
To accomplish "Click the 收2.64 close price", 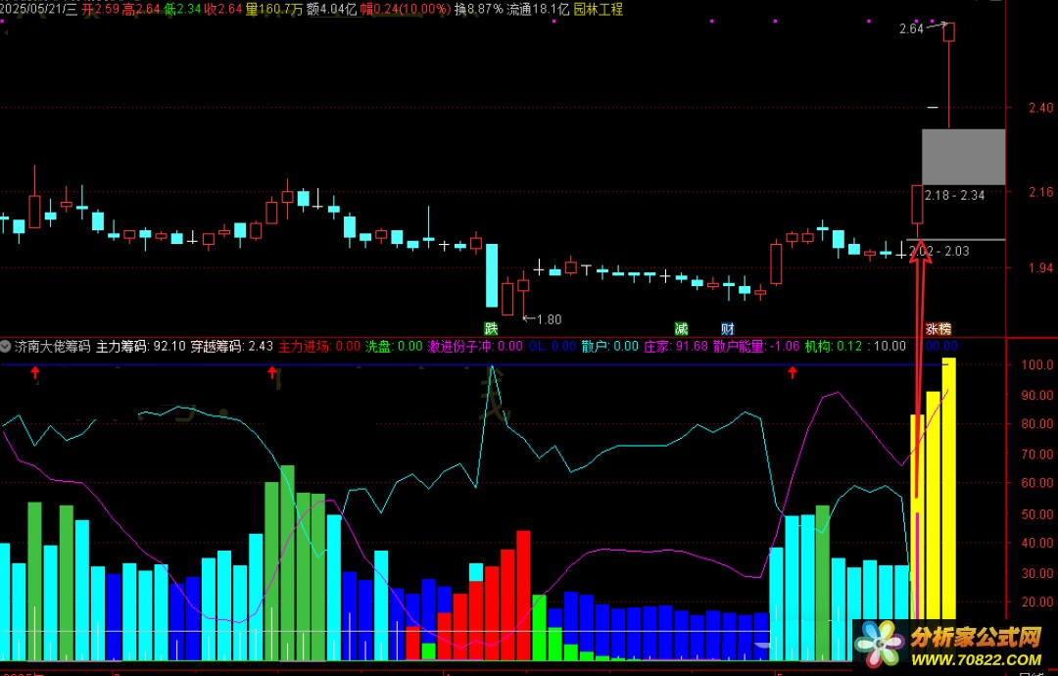I will [223, 9].
